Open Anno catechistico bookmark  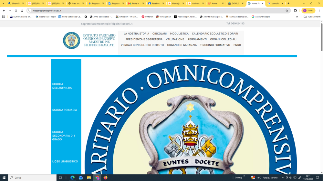[101, 17]
